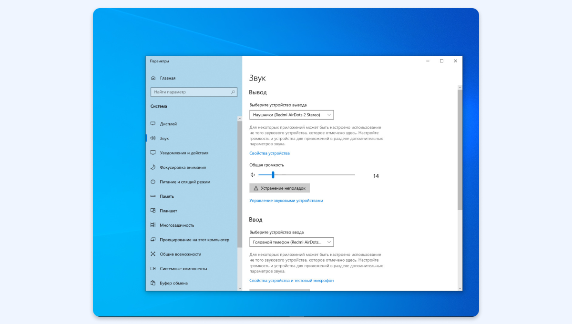Open Свойства устройства link under output
Screen dimensions: 572x324
tap(269, 153)
